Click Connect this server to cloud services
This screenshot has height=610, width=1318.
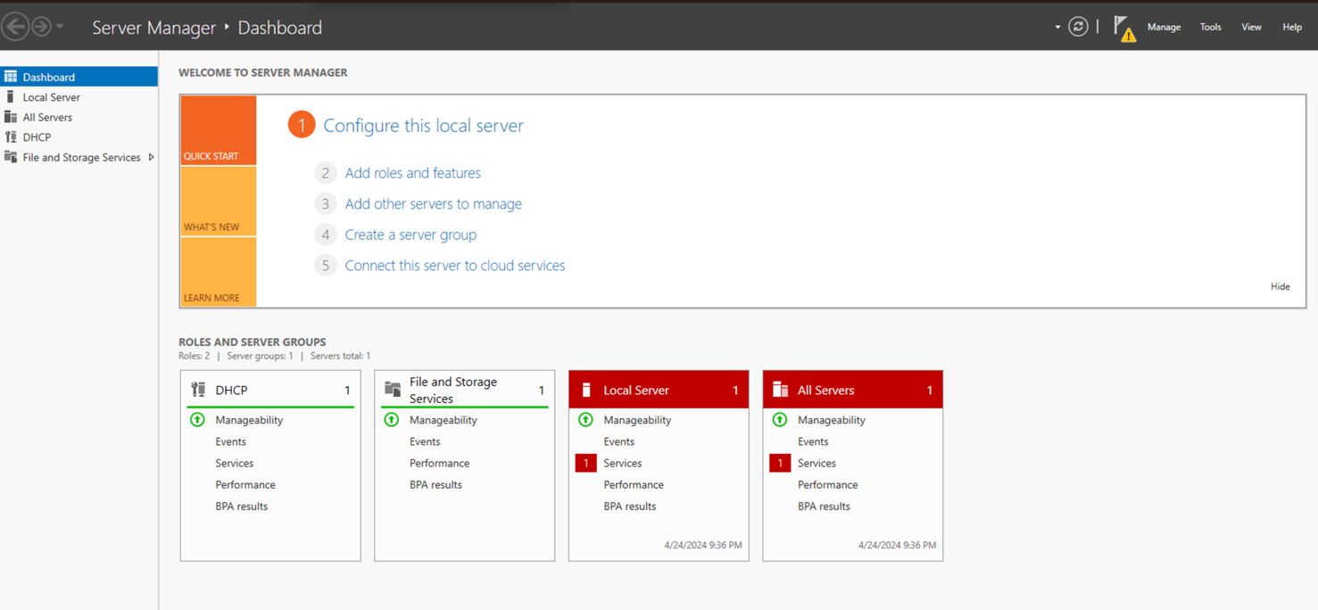[454, 266]
